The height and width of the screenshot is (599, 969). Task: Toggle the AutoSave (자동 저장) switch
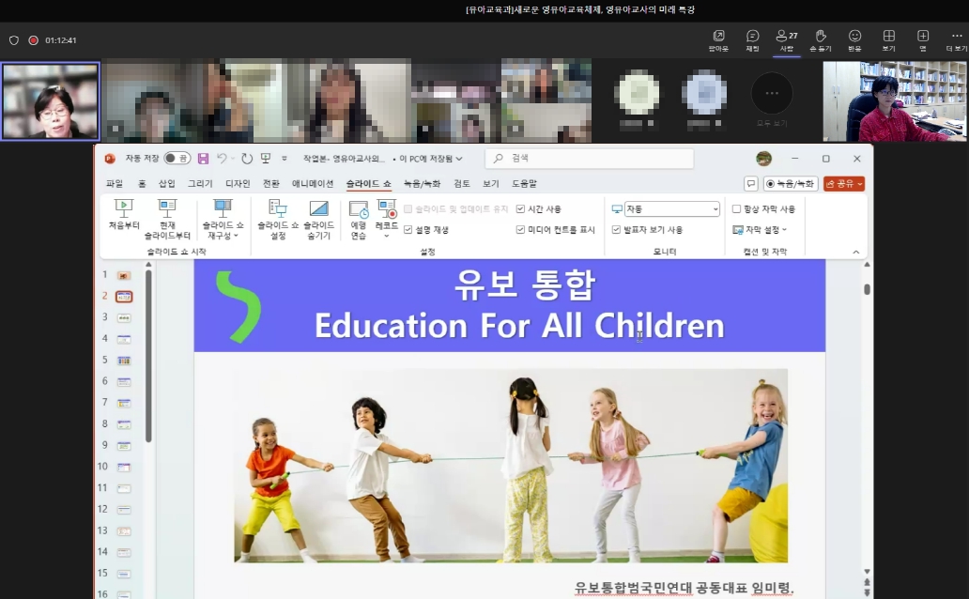(x=177, y=159)
